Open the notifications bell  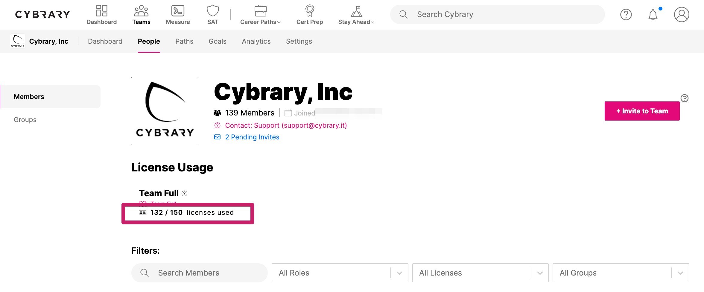653,14
